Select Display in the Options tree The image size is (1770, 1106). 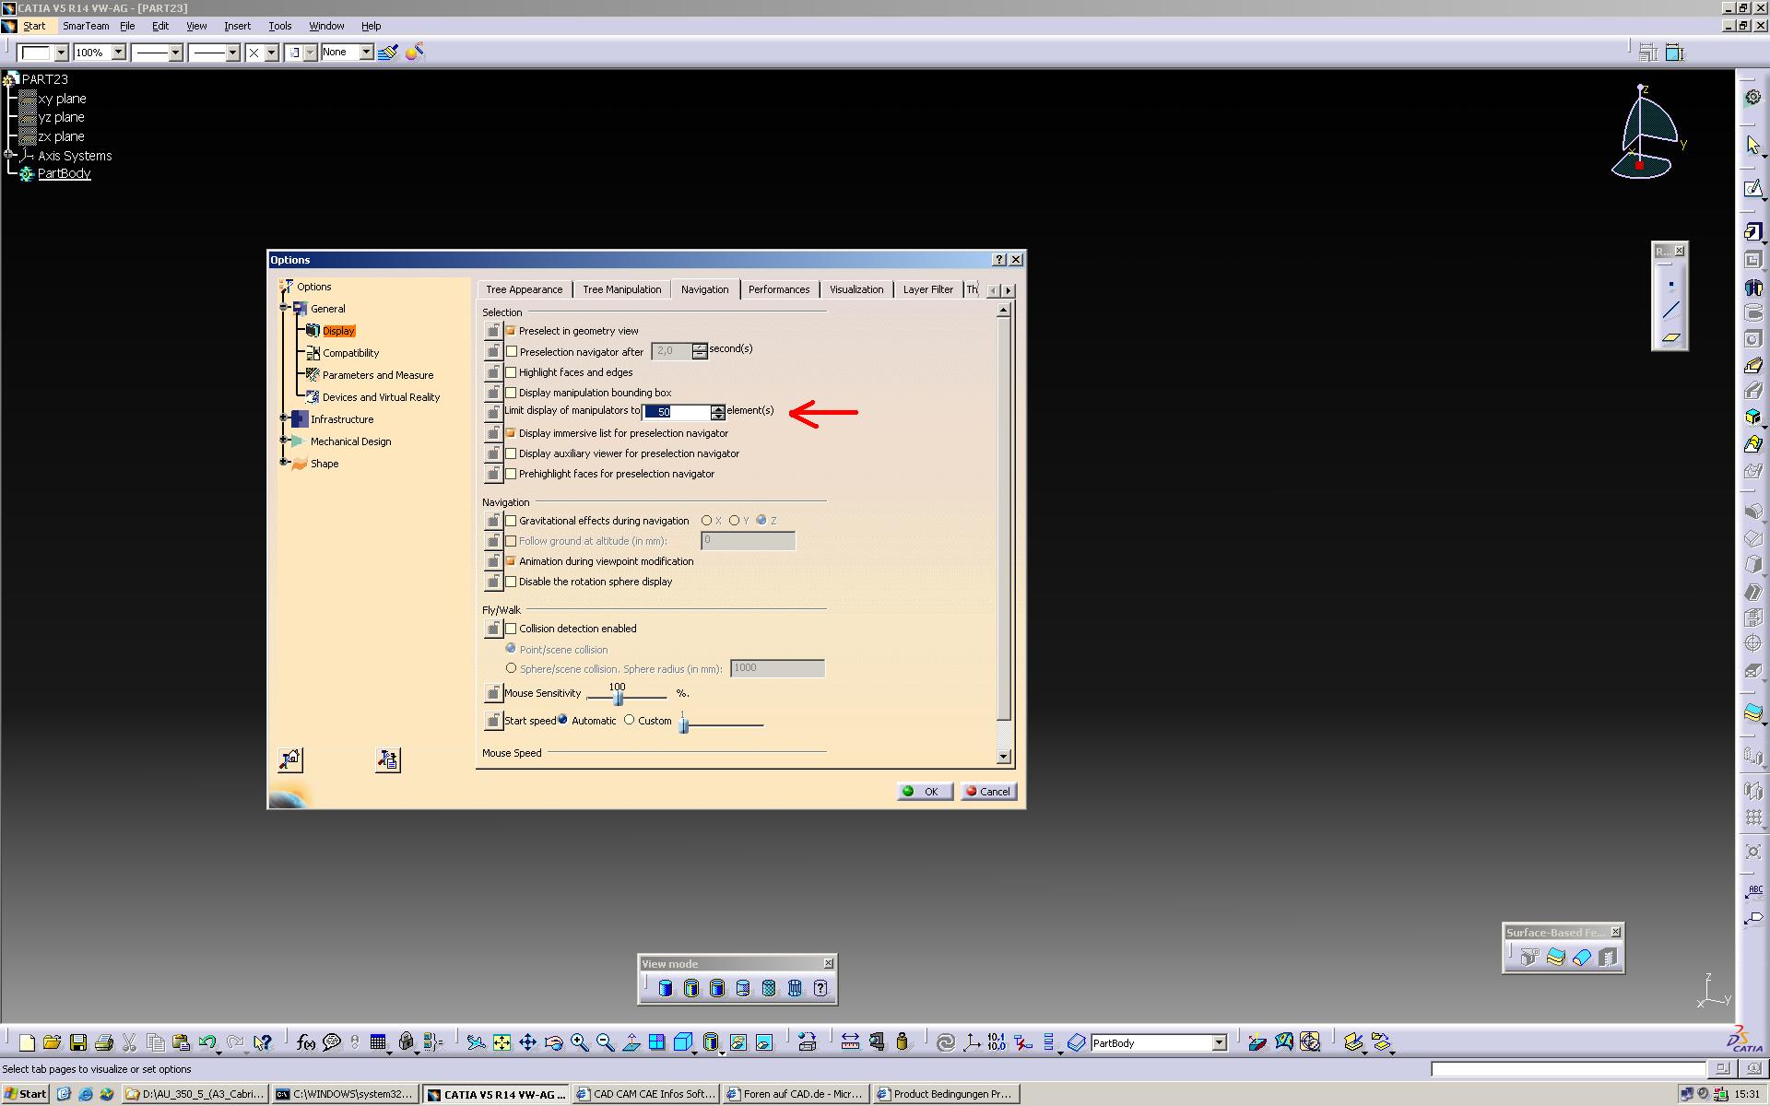(x=338, y=331)
